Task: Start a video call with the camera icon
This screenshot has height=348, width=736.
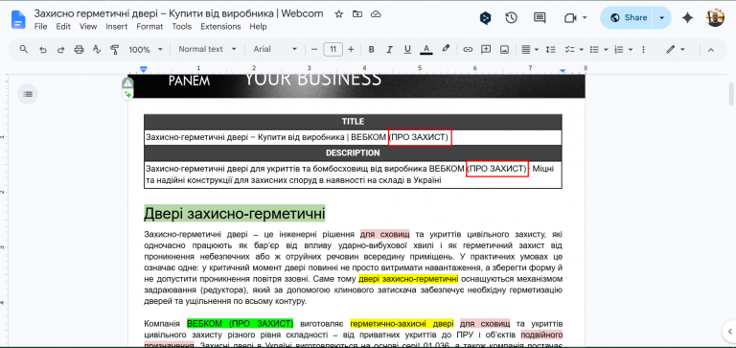Action: (x=570, y=18)
